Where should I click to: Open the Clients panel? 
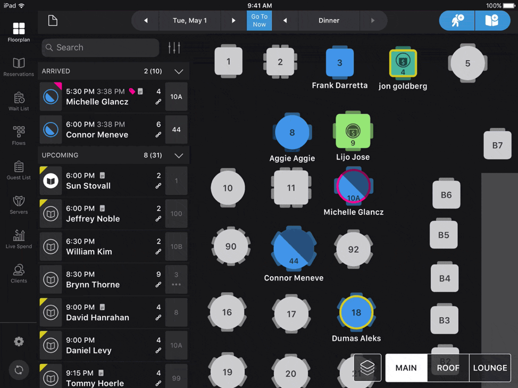pyautogui.click(x=18, y=273)
